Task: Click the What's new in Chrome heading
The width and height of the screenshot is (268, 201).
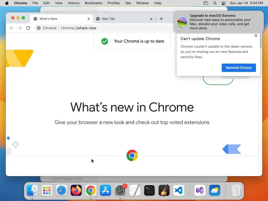Action: [132, 107]
